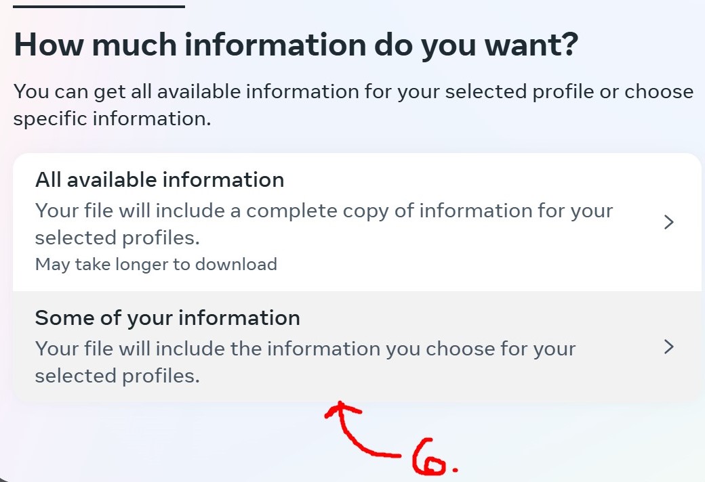This screenshot has width=705, height=482.
Task: Click the right arrow for choosing specific information
Action: pyautogui.click(x=669, y=347)
